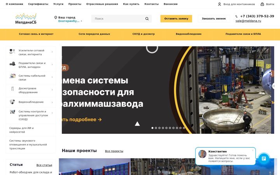This screenshot has width=280, height=175.
Task: Call the +7 (343) 379-52-39 number
Action: (x=257, y=16)
